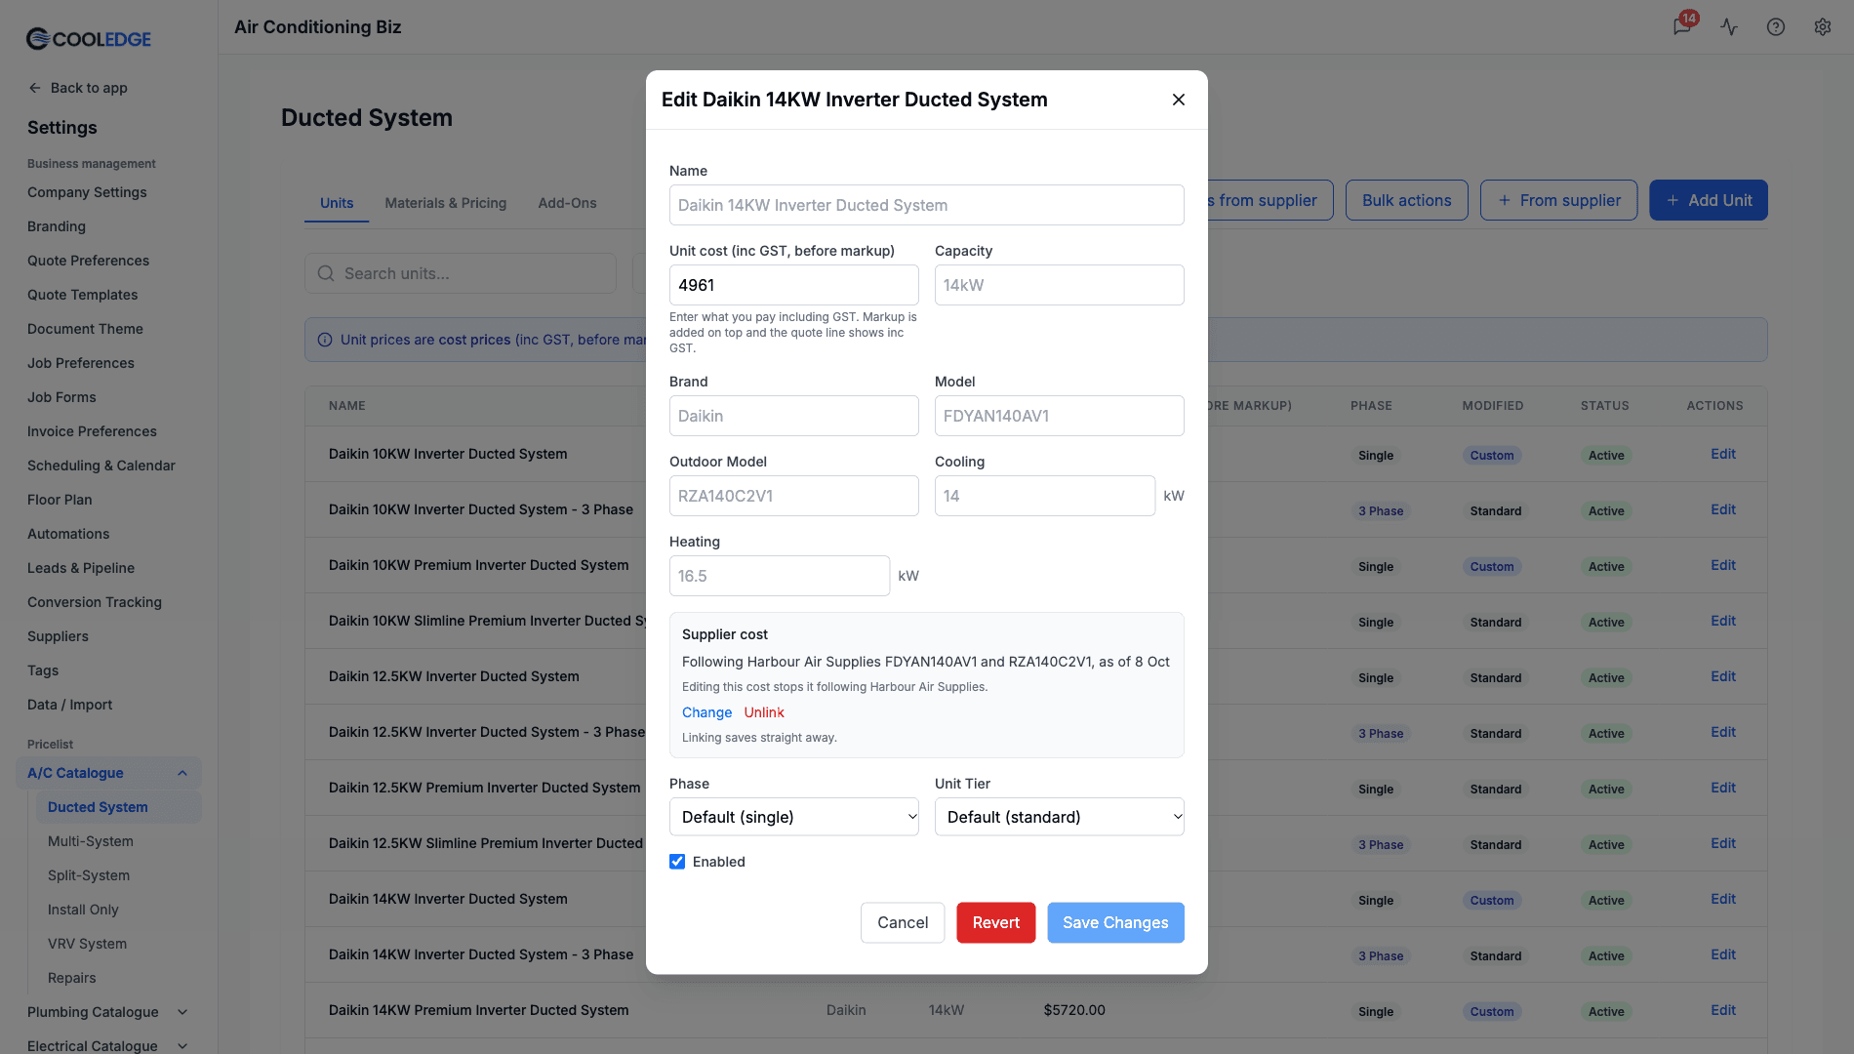Open the Phase dropdown
Screen dimensions: 1854x1054
[x=794, y=817]
